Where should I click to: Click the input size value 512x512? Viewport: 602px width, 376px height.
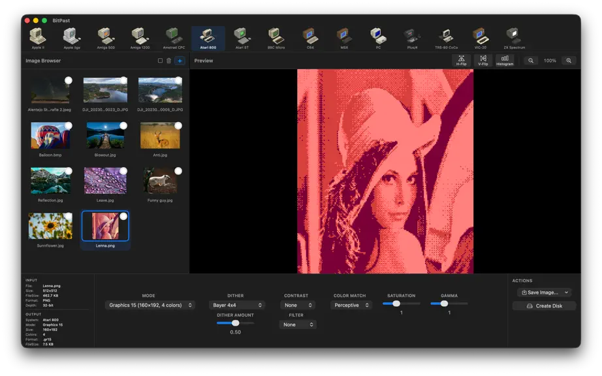(x=50, y=291)
